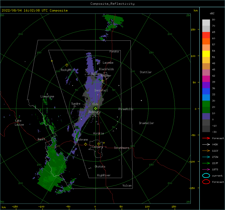This screenshot has height=210, width=225.
Task: Click the purple 39-36 dBZ swatch
Action: tap(206, 85)
